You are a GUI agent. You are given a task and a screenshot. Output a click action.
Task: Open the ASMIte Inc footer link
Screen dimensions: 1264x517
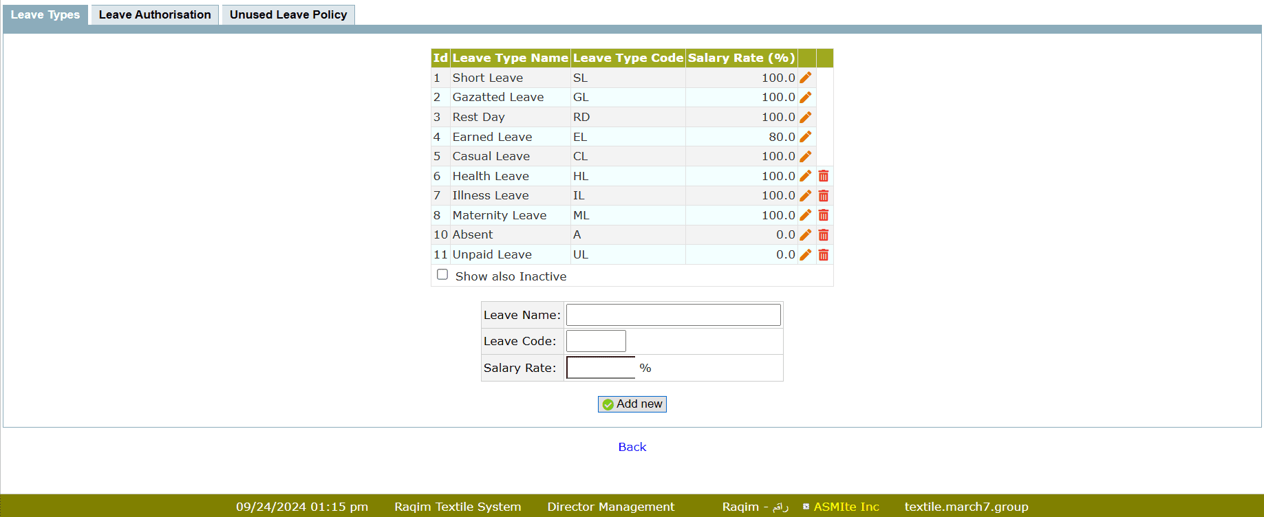pyautogui.click(x=846, y=507)
